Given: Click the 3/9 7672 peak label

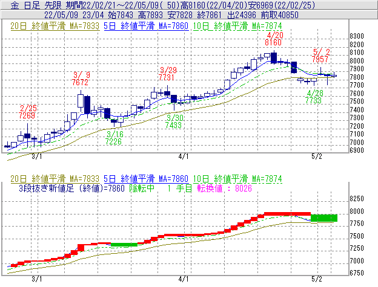Looking at the screenshot, I should [x=81, y=79].
